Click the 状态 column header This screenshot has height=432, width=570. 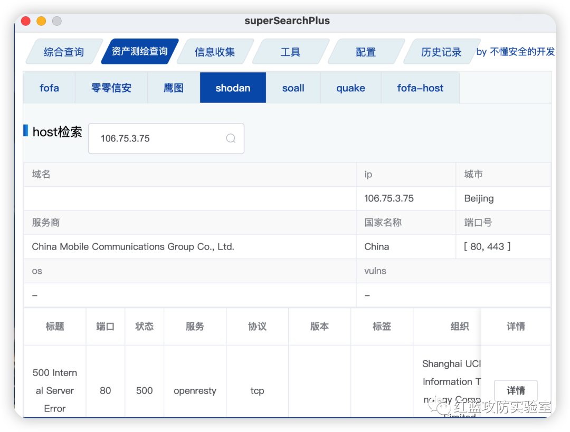pyautogui.click(x=144, y=327)
